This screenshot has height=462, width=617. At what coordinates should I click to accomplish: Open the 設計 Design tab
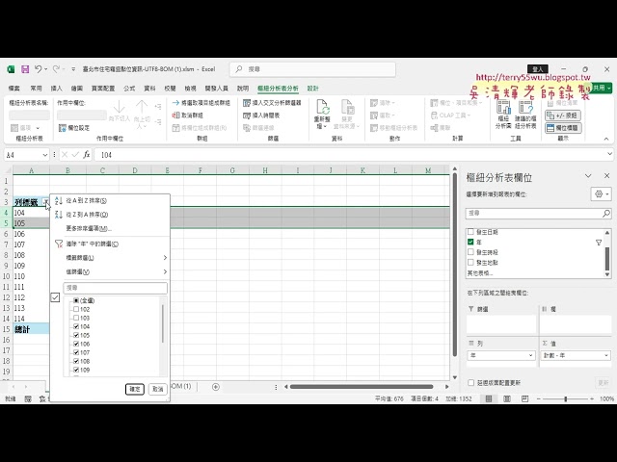(312, 89)
